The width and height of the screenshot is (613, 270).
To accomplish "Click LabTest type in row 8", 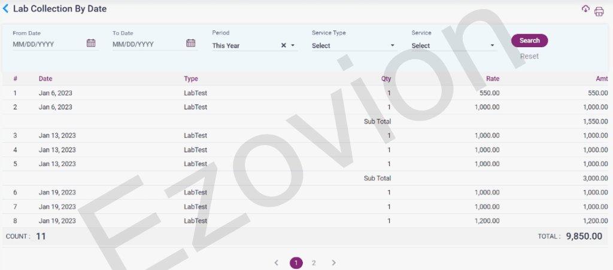I will click(196, 221).
